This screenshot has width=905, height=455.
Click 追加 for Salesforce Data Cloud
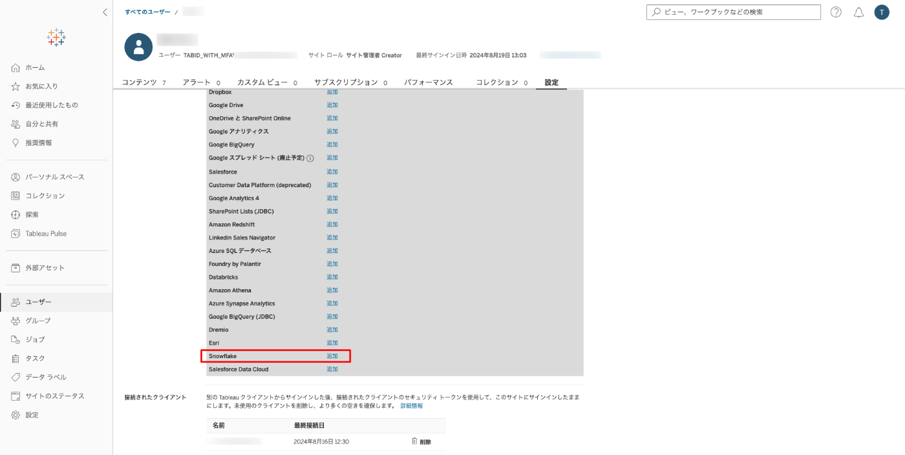click(x=332, y=369)
